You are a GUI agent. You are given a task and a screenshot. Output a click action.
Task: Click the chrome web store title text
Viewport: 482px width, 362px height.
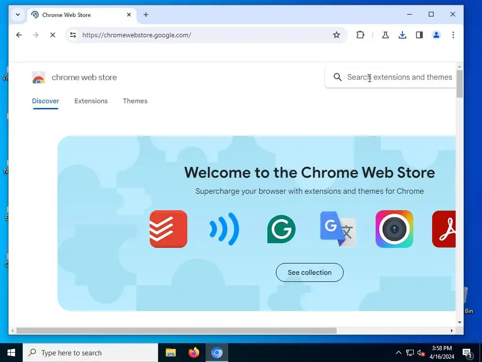84,77
